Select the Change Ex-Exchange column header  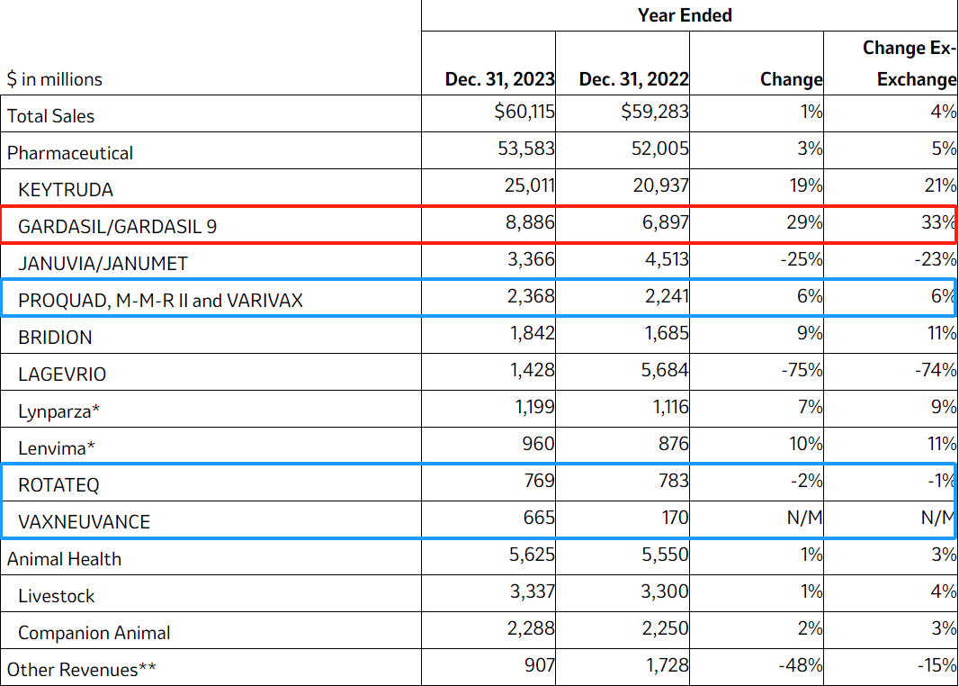(909, 63)
